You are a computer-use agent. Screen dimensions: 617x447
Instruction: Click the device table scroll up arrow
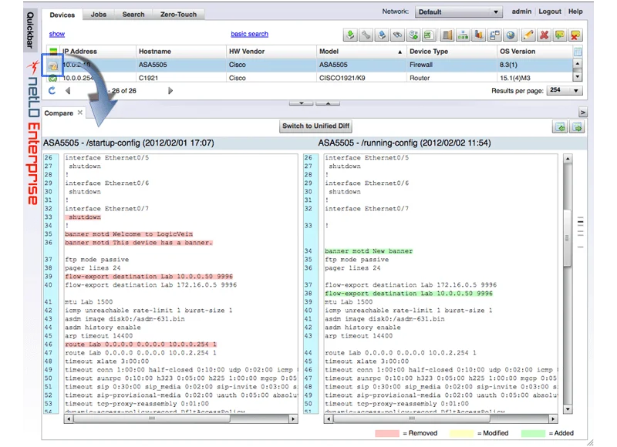click(577, 64)
